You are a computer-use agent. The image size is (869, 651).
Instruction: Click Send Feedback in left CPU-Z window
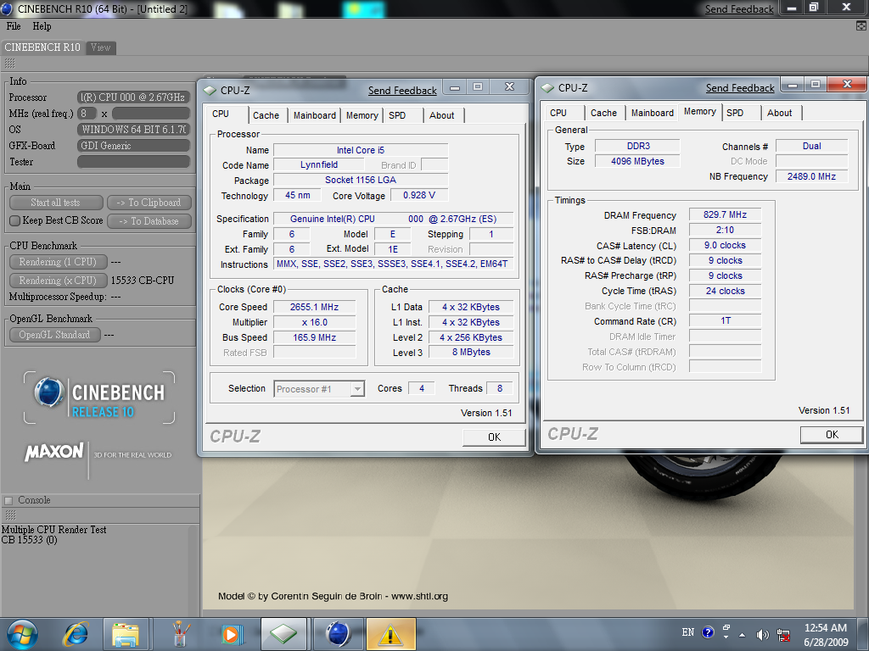(x=402, y=91)
